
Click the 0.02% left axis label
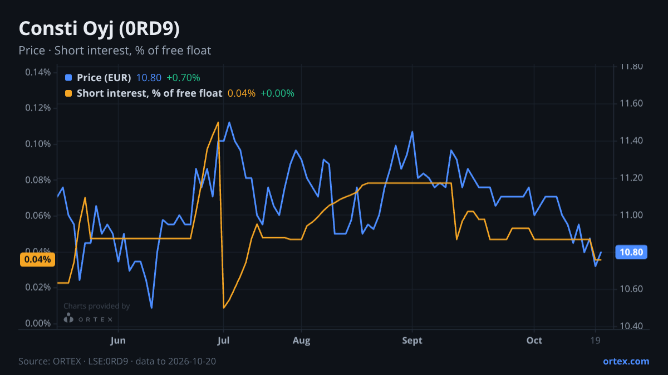click(38, 287)
